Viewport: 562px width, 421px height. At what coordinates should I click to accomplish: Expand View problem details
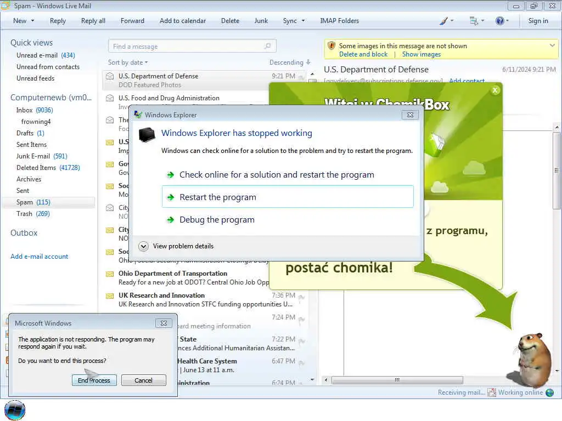(x=143, y=246)
